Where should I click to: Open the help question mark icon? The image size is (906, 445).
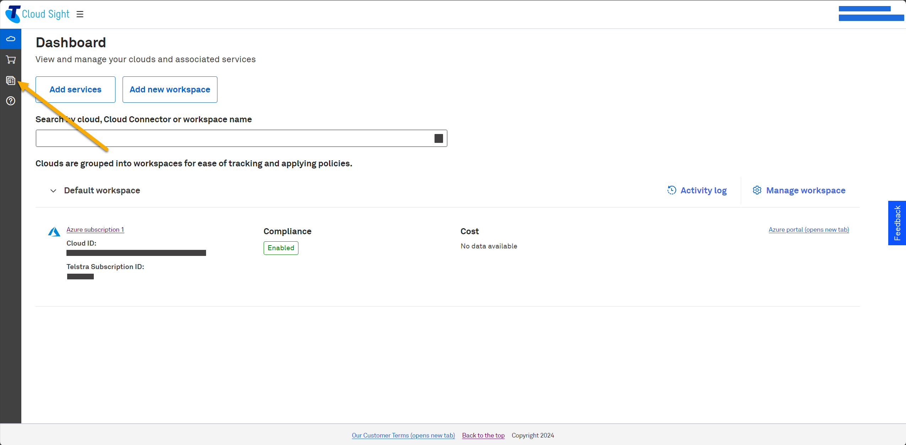[11, 101]
